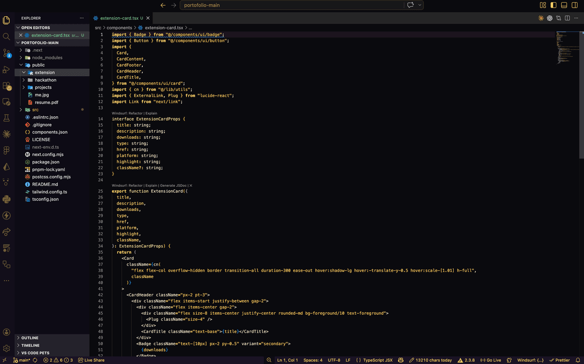This screenshot has height=364, width=584.
Task: Open the Extensions view in activity bar
Action: 6,85
